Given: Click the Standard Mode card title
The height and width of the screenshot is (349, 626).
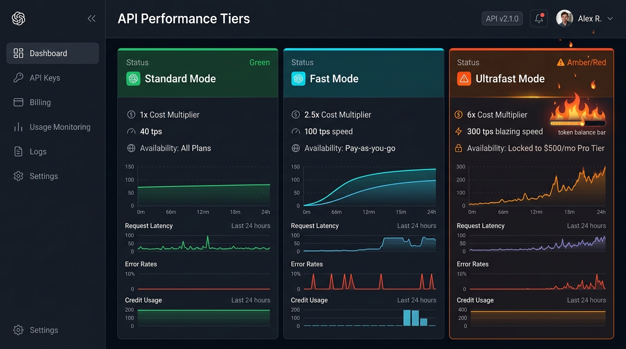Looking at the screenshot, I should click(180, 79).
